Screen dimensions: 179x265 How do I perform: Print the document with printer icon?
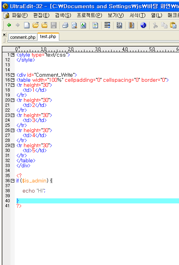point(65,25)
